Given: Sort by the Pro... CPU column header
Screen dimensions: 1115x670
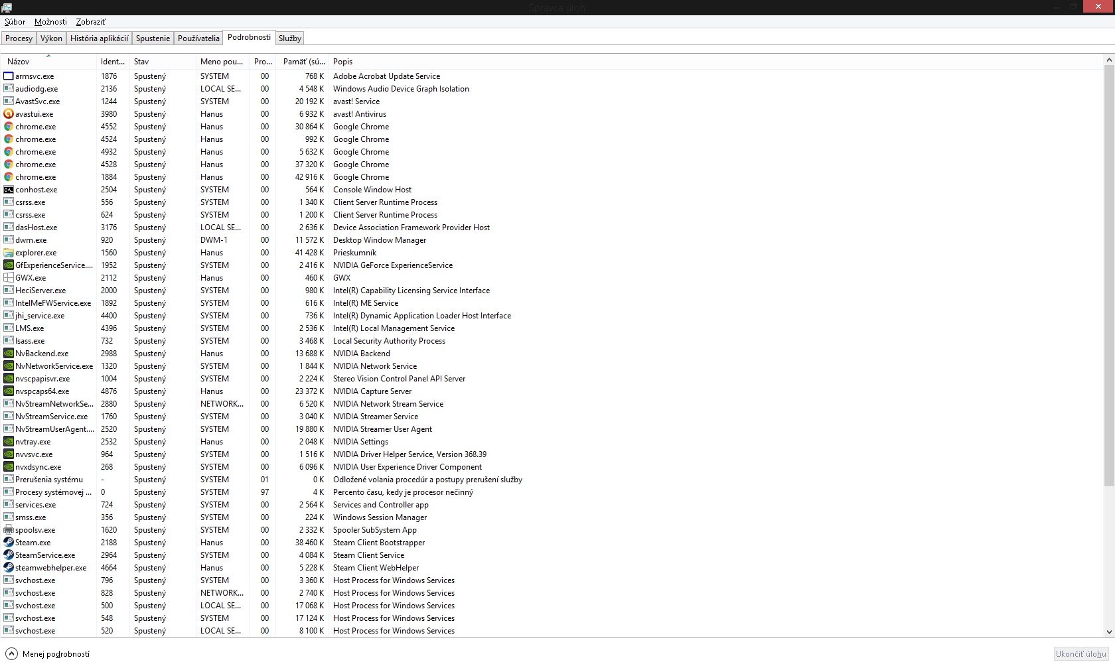Looking at the screenshot, I should 263,62.
